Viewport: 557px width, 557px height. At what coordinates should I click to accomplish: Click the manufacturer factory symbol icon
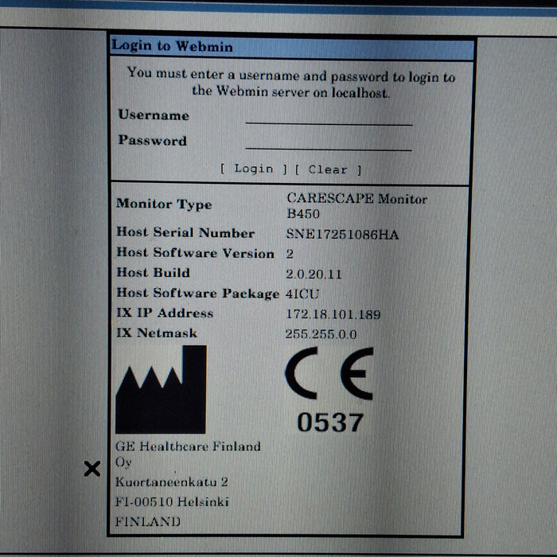pos(161,389)
